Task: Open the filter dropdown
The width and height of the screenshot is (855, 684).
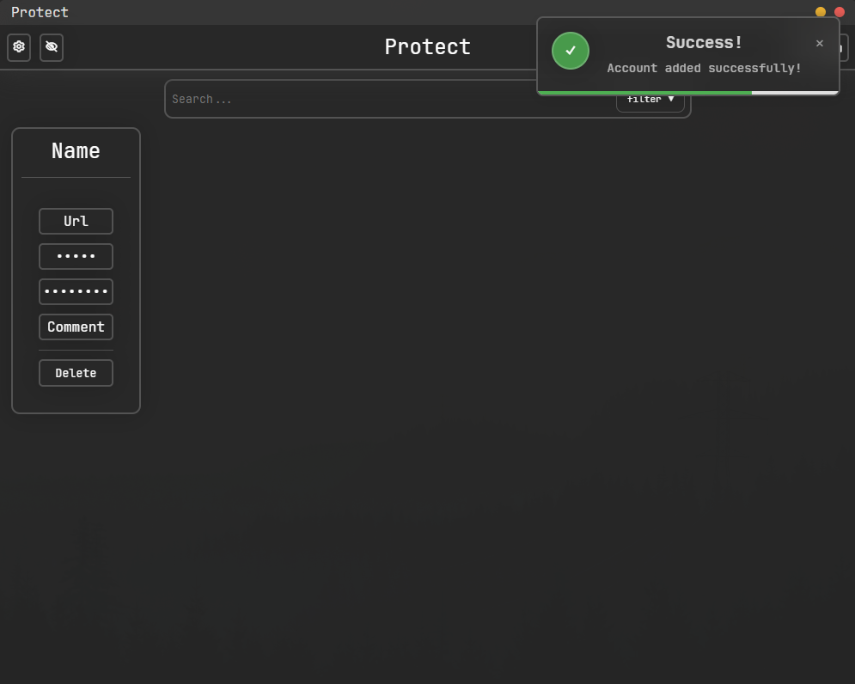Action: pyautogui.click(x=650, y=101)
